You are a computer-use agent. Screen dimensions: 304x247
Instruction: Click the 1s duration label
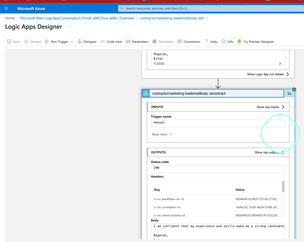[x=289, y=94]
